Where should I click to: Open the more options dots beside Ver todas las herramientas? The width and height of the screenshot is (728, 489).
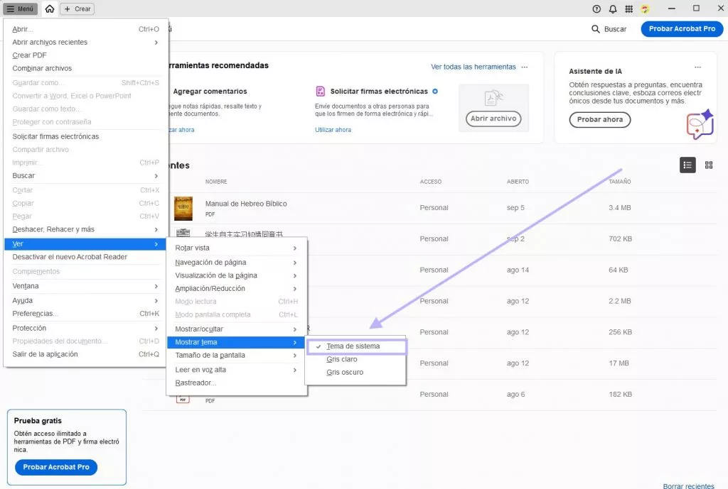click(524, 67)
